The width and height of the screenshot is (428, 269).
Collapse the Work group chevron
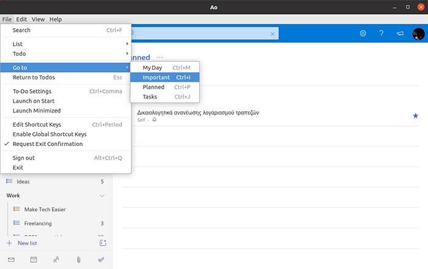click(102, 196)
